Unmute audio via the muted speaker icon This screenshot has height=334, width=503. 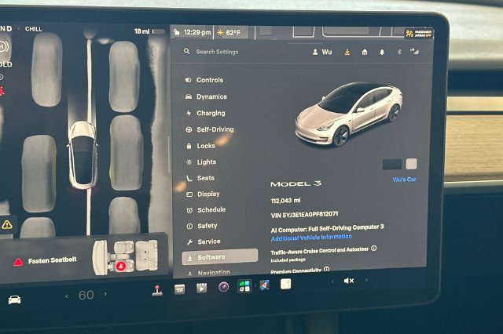tap(349, 281)
